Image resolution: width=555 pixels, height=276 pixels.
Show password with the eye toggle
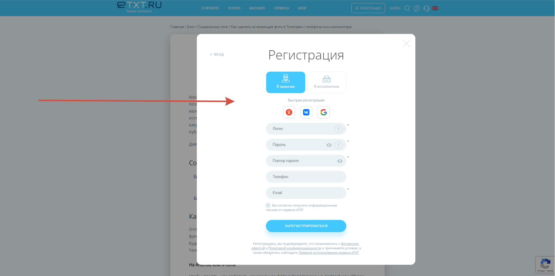coord(329,145)
